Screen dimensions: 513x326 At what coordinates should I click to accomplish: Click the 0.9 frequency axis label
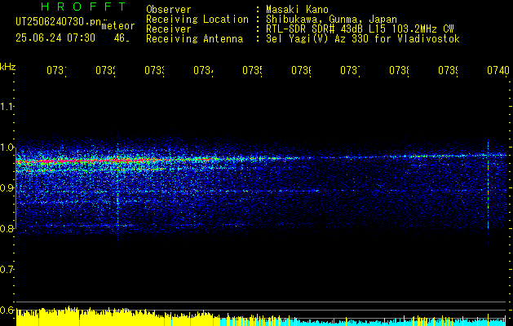[x=7, y=187]
